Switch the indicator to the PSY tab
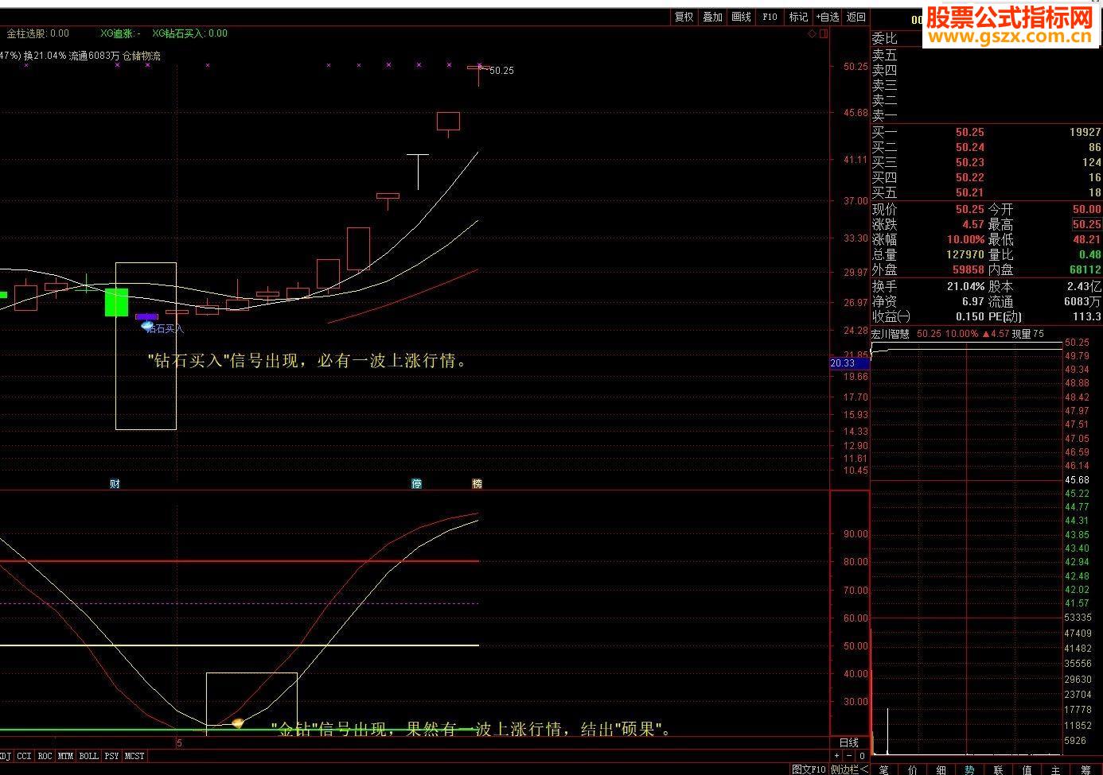 pyautogui.click(x=111, y=756)
